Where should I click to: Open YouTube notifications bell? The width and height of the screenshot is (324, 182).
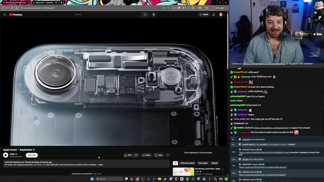[214, 14]
